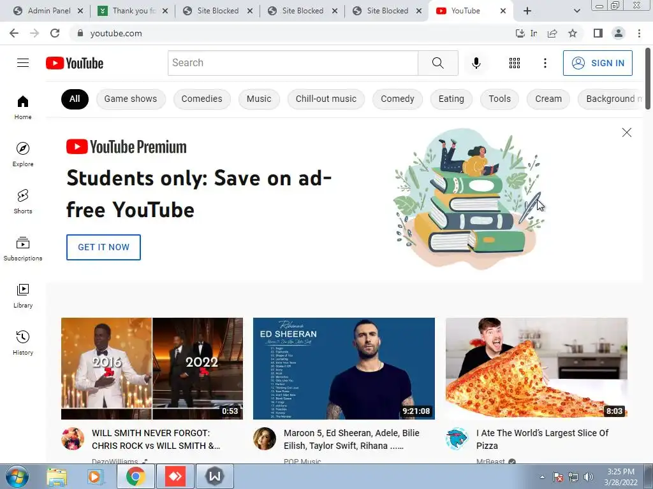Select the Tools filter chip

(500, 99)
